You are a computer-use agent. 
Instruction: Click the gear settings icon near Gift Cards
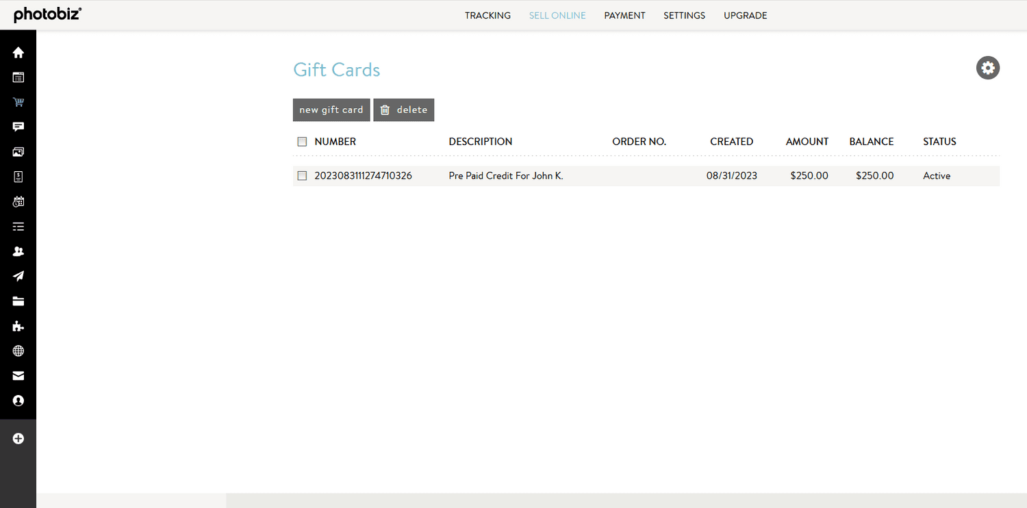tap(987, 68)
